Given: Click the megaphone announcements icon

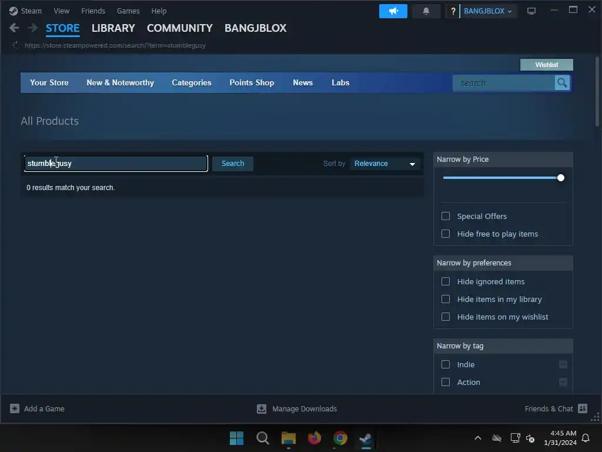Looking at the screenshot, I should tap(393, 11).
